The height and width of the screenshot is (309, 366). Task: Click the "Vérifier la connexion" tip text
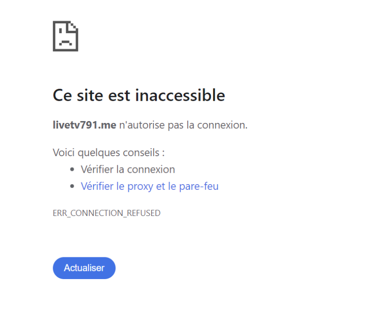[x=128, y=169]
